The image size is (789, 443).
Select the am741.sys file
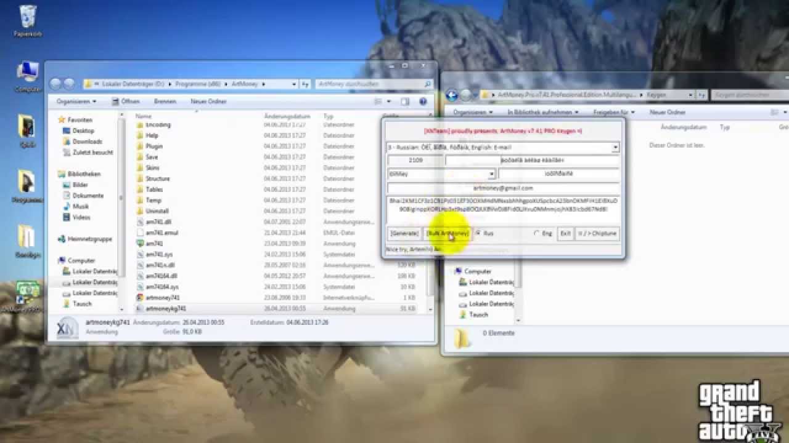click(x=159, y=254)
